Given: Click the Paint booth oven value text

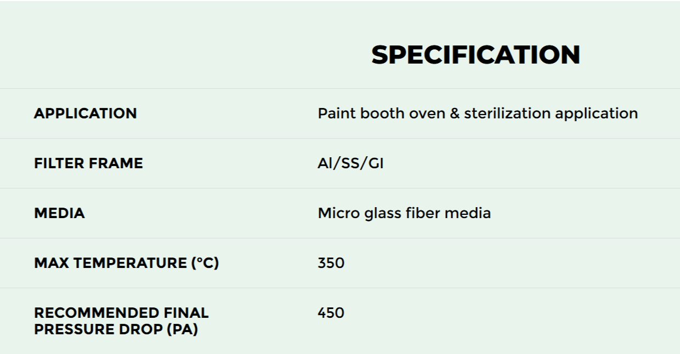Looking at the screenshot, I should point(478,113).
